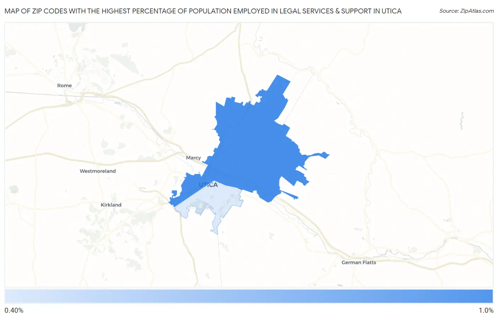
Task: Click the UTICA map label
Action: tap(208, 185)
